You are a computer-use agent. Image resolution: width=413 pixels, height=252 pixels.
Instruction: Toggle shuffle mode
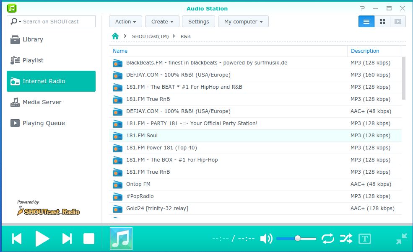[x=346, y=239]
